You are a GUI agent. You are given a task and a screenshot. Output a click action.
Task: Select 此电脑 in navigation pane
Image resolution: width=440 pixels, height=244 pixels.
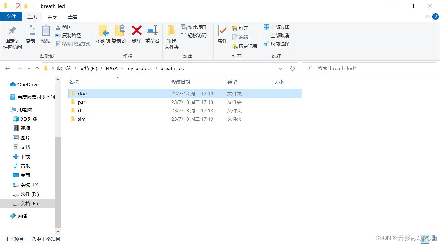(x=21, y=109)
